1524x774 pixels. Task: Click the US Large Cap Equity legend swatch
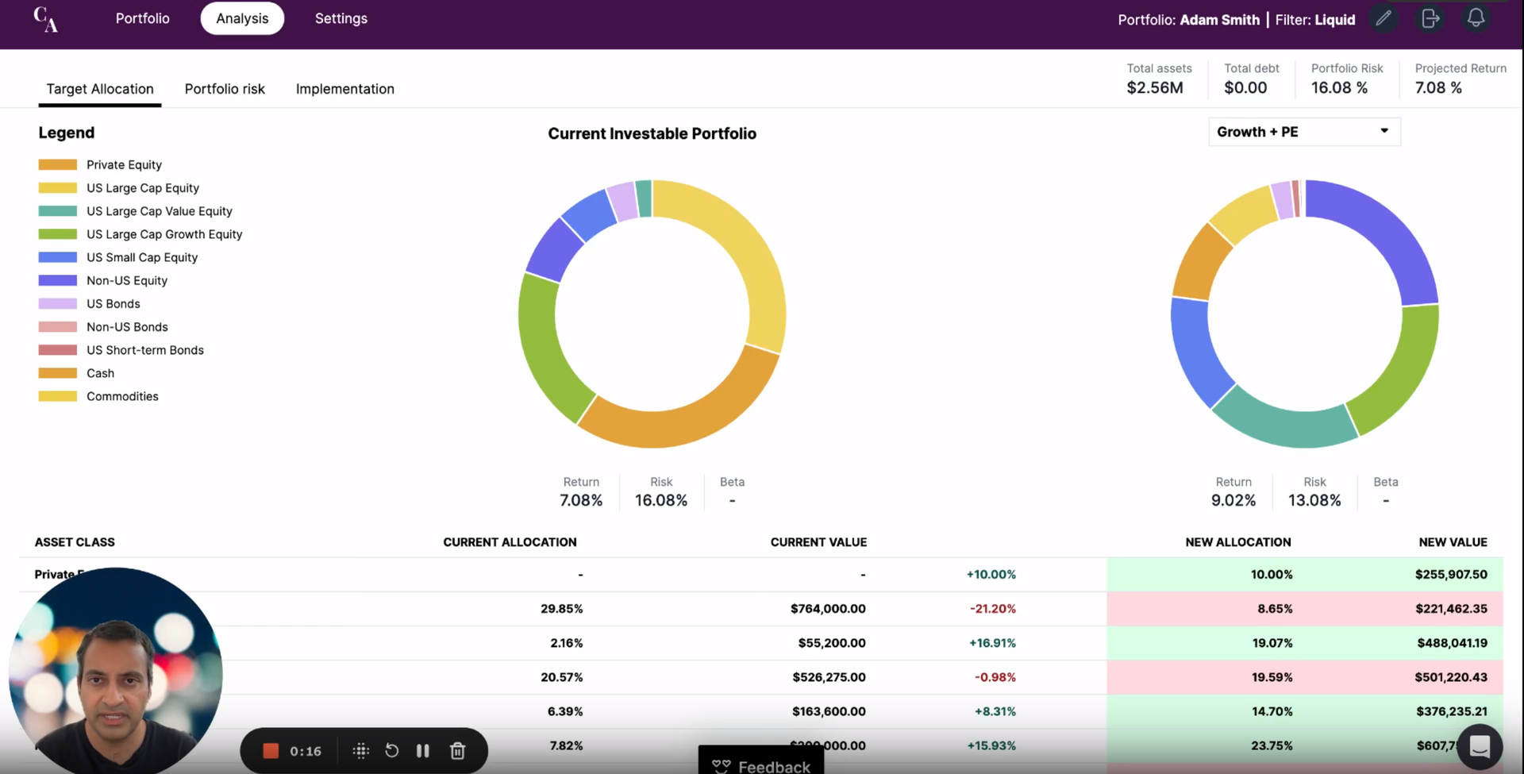(x=58, y=188)
